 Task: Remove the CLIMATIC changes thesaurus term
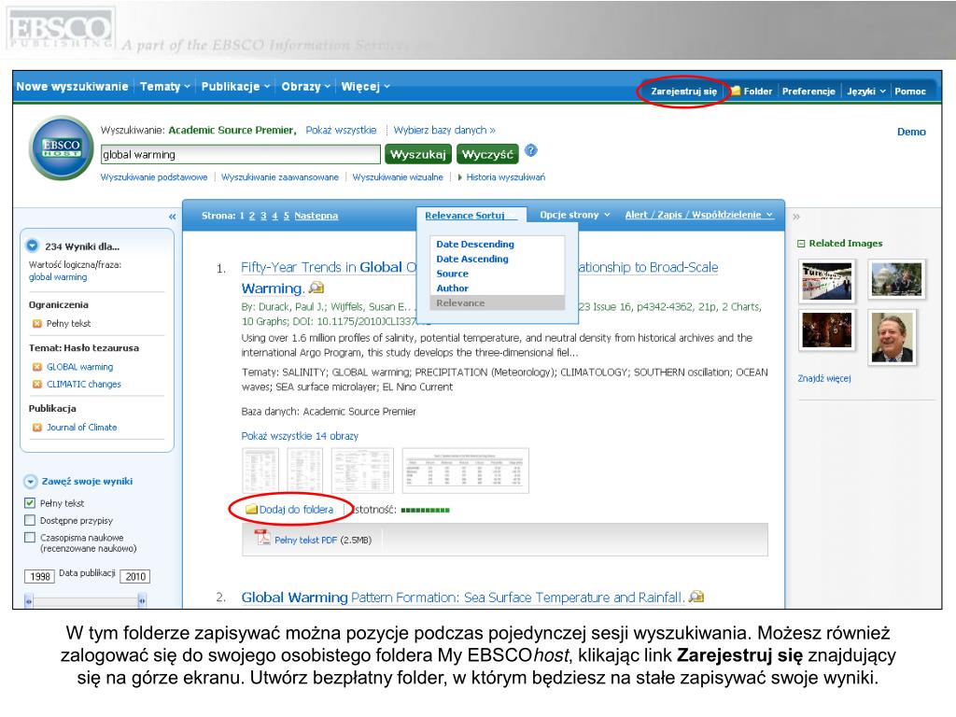click(36, 384)
